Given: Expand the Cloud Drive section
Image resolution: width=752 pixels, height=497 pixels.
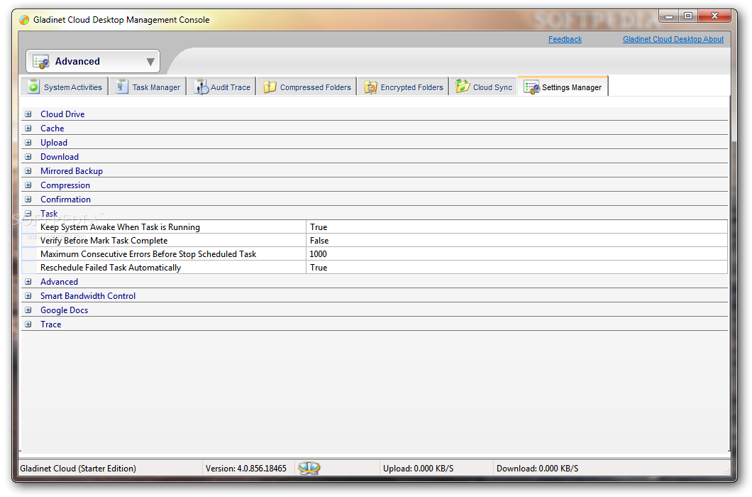Looking at the screenshot, I should coord(28,114).
